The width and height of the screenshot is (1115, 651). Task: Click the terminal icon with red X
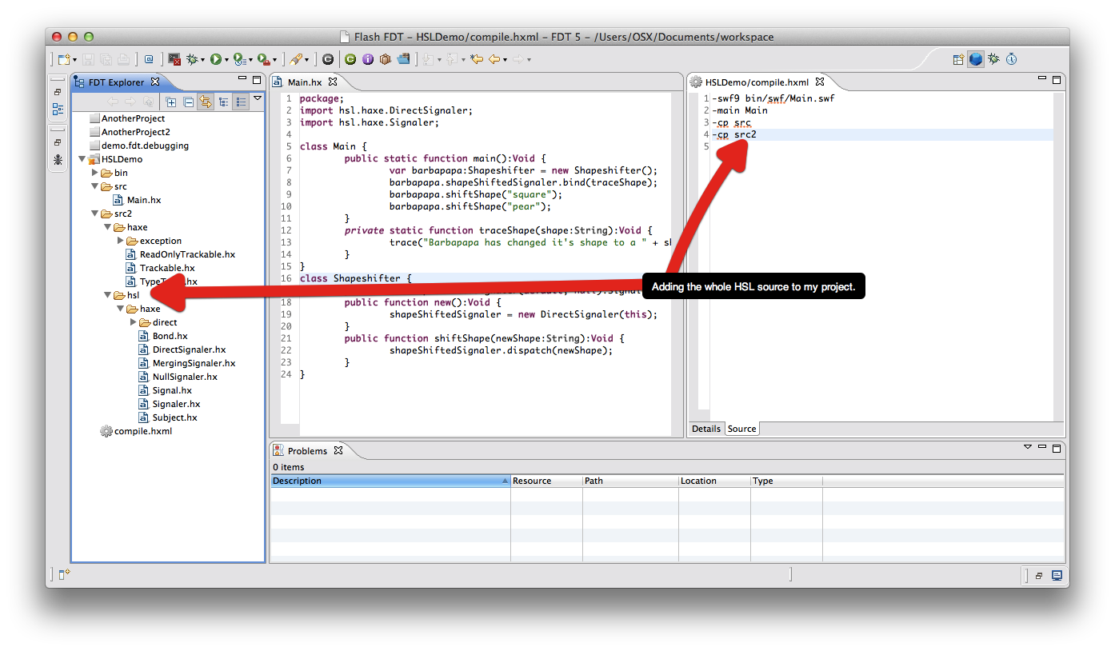174,59
